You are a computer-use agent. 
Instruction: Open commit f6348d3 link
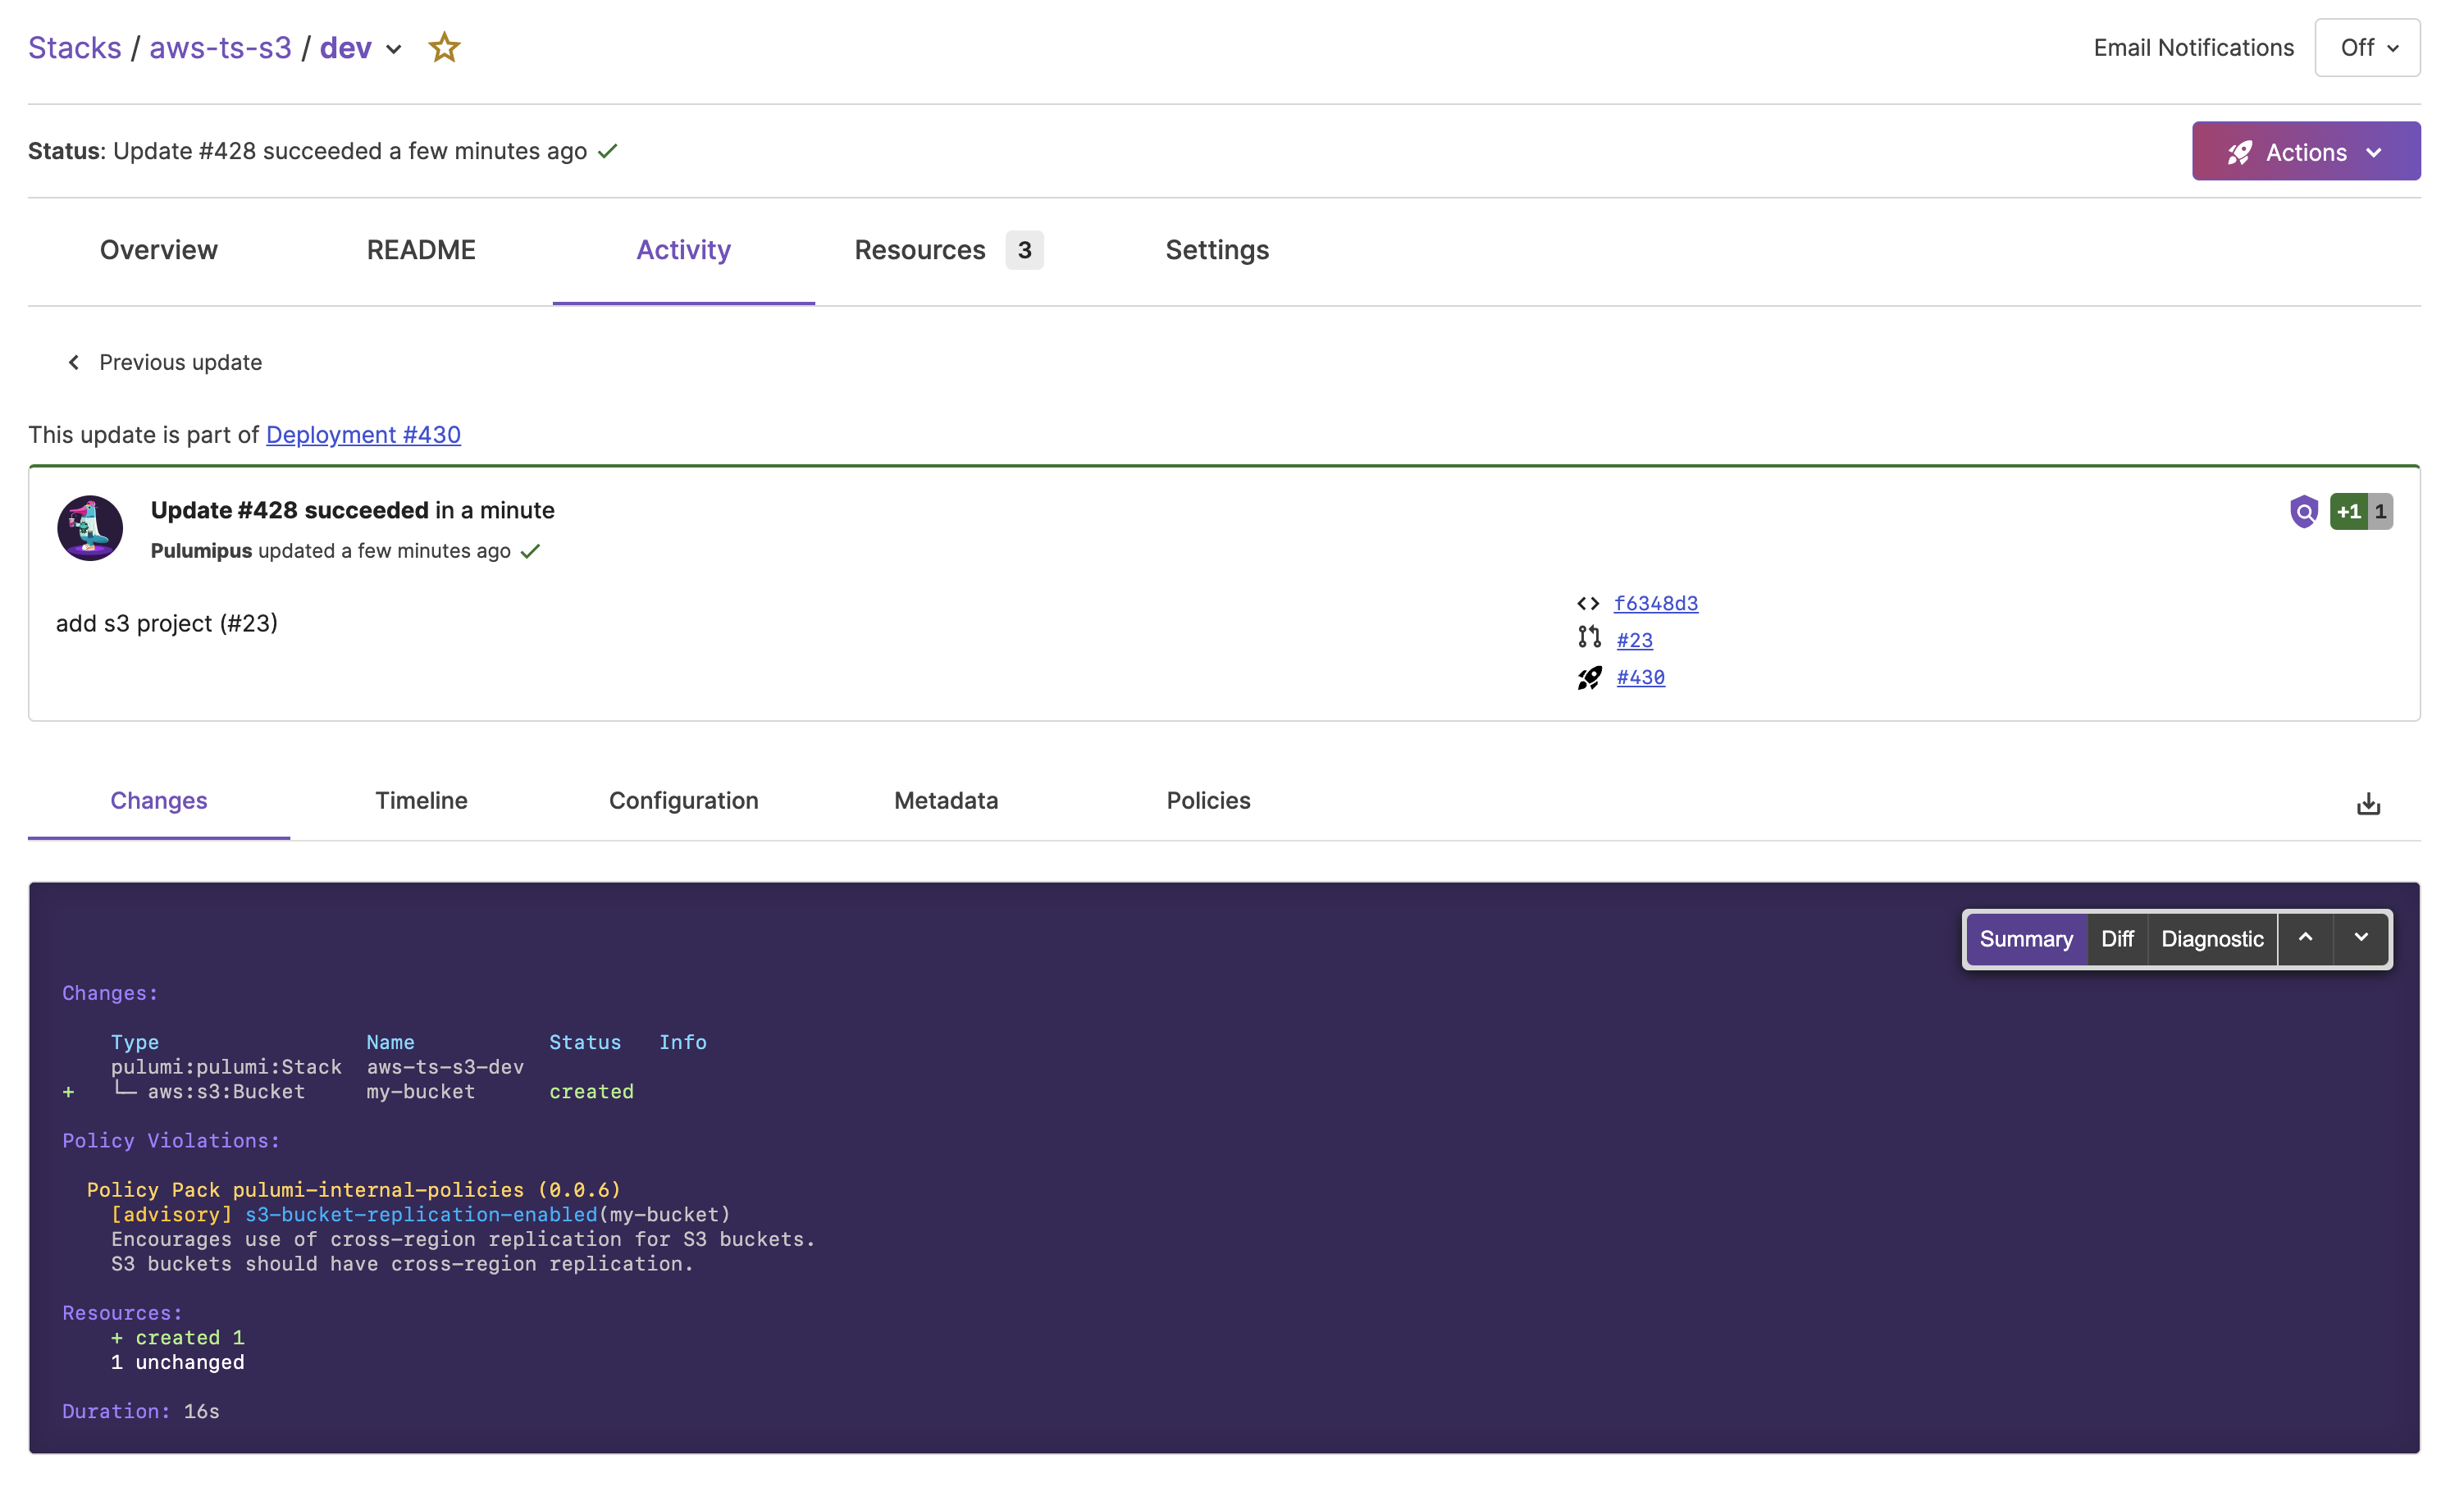(x=1656, y=603)
